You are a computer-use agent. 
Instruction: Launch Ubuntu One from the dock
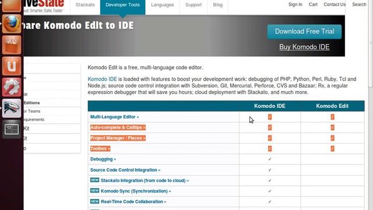click(x=12, y=66)
